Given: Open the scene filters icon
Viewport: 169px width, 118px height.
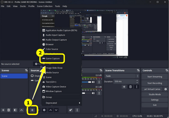Looking at the screenshot, I should (x=15, y=110).
